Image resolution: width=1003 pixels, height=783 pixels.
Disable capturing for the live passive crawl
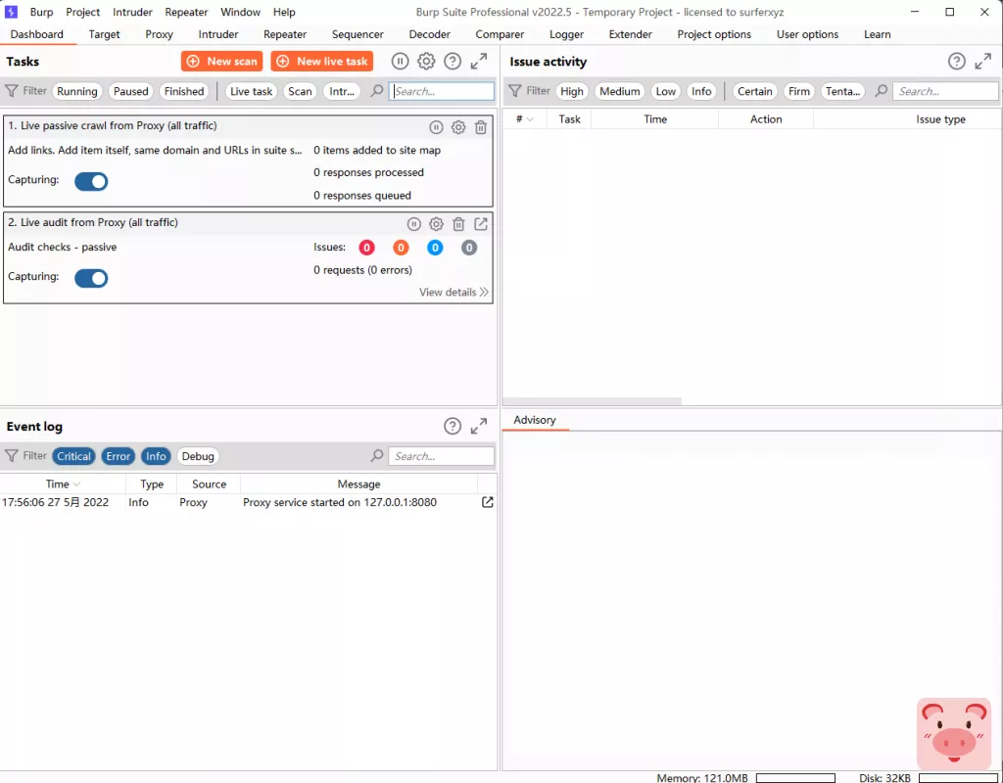(x=91, y=181)
